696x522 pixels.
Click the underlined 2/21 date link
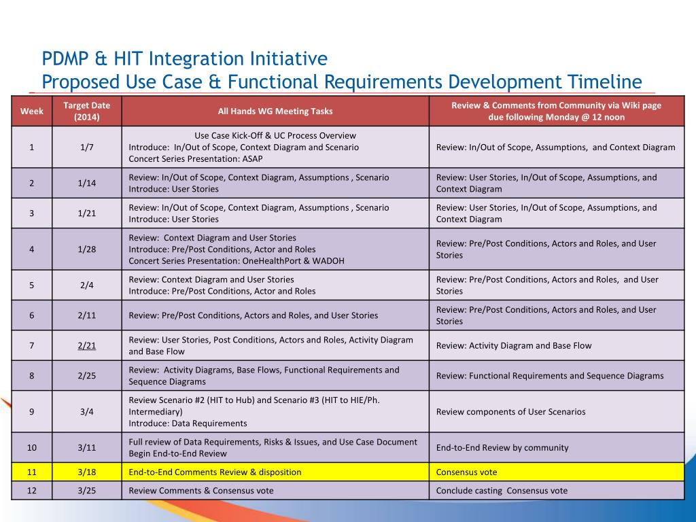tap(88, 345)
